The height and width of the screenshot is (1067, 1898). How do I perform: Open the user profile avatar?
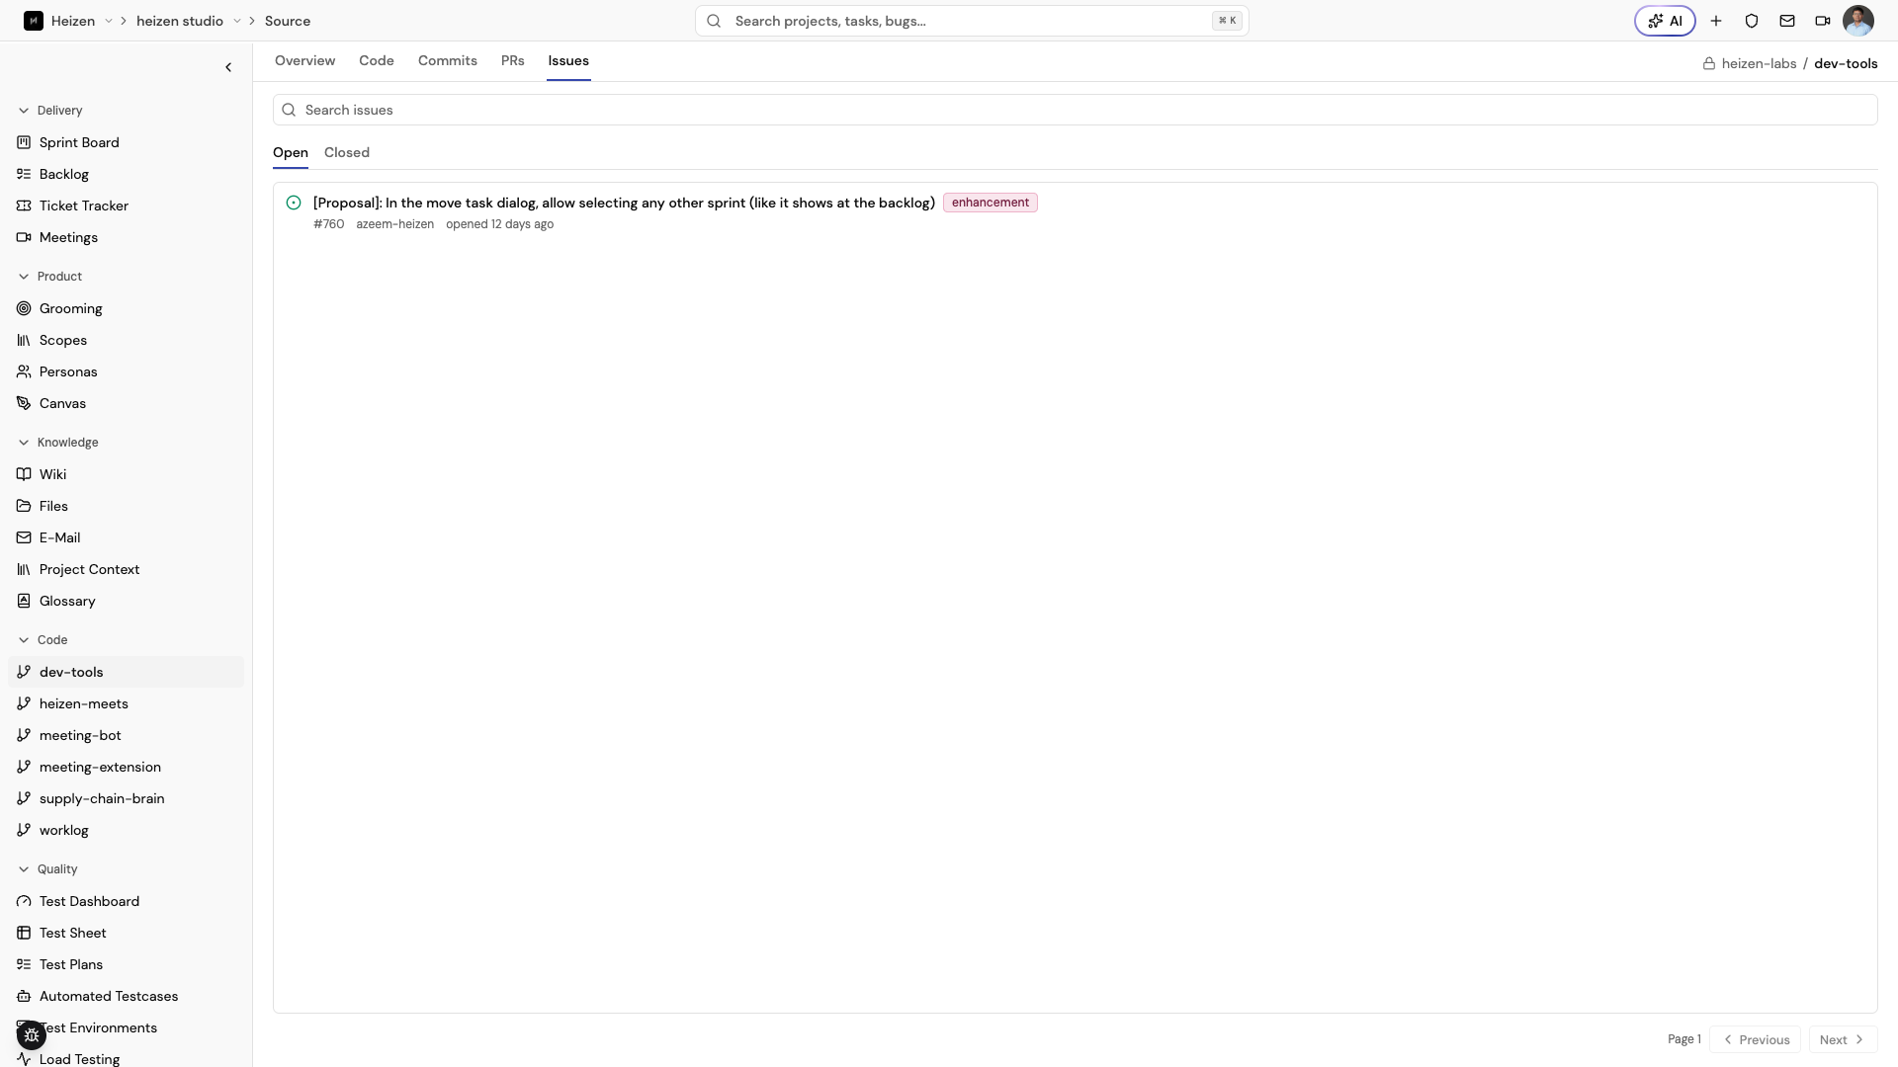pos(1858,21)
